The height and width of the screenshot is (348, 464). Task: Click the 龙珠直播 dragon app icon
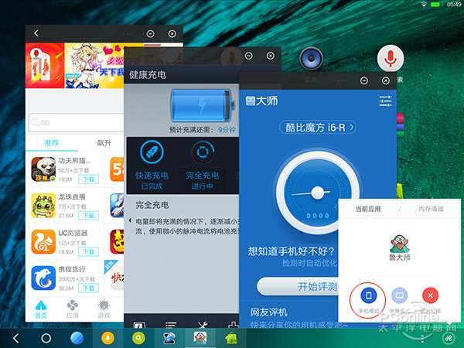pos(43,206)
